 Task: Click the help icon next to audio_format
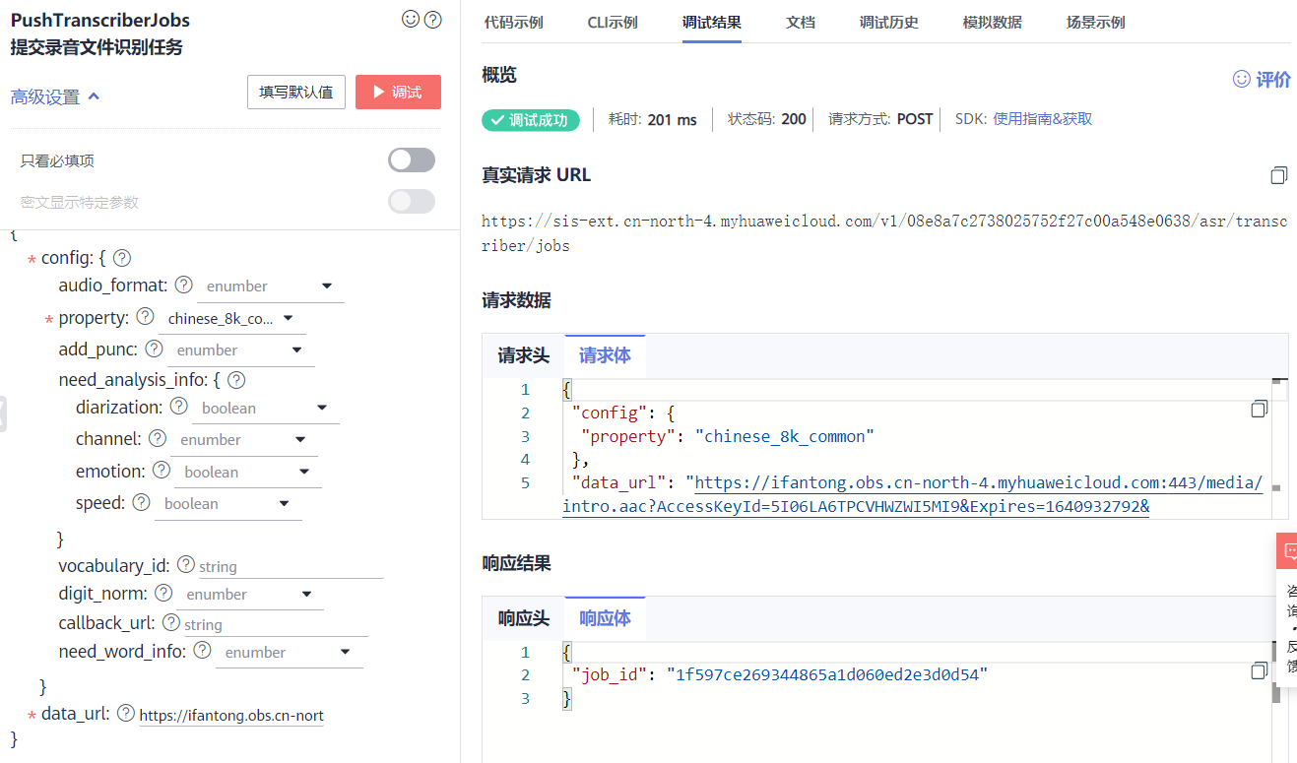tap(183, 286)
